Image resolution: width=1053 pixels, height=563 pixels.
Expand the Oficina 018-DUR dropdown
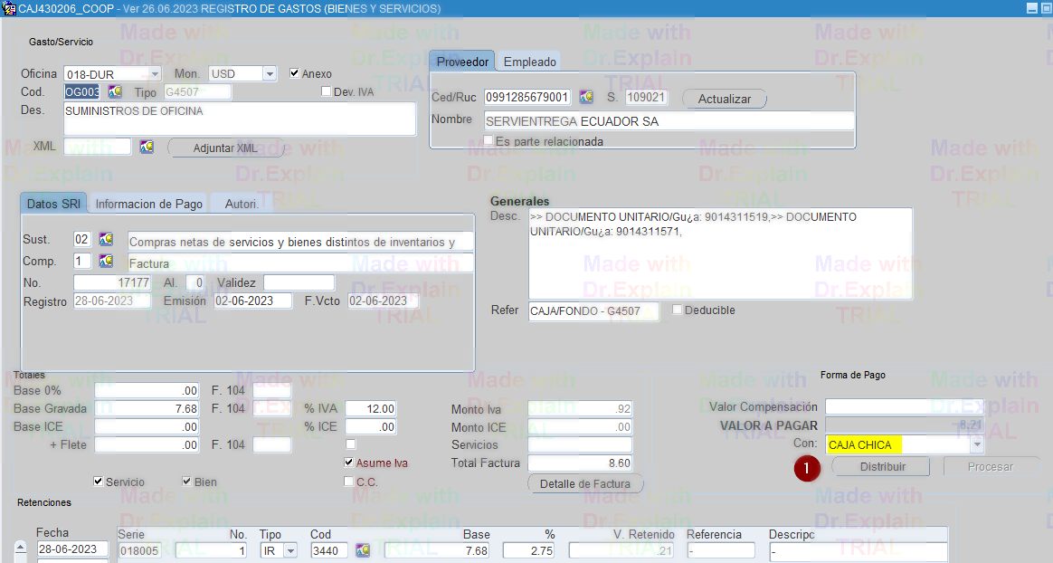click(155, 74)
